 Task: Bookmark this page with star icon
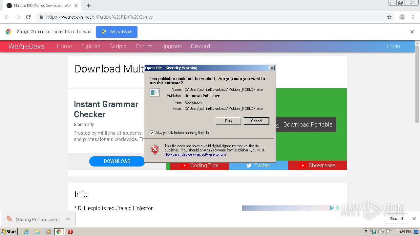point(389,17)
